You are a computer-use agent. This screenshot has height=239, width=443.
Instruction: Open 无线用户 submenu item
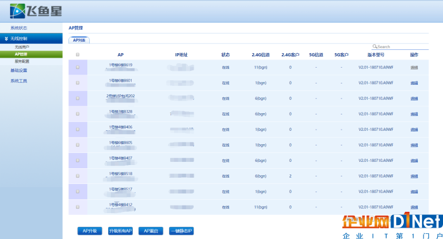[x=22, y=47]
